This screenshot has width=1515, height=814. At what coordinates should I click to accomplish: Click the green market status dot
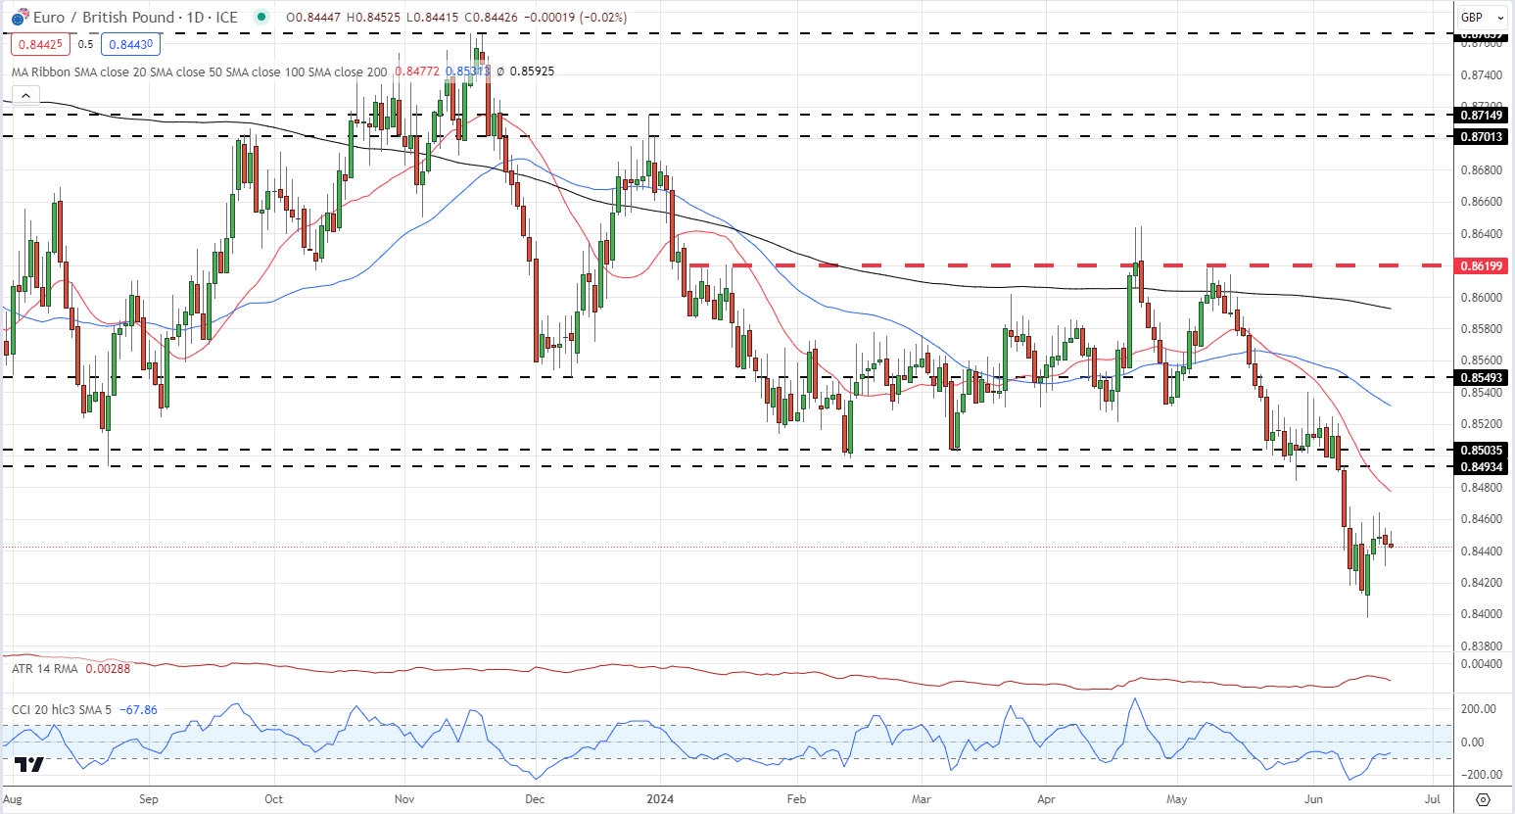pyautogui.click(x=260, y=17)
